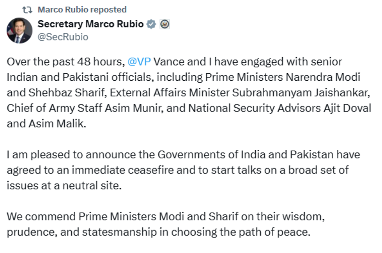This screenshot has width=382, height=253.
Task: Click the repost arrows icon above the tweet
Action: [27, 9]
